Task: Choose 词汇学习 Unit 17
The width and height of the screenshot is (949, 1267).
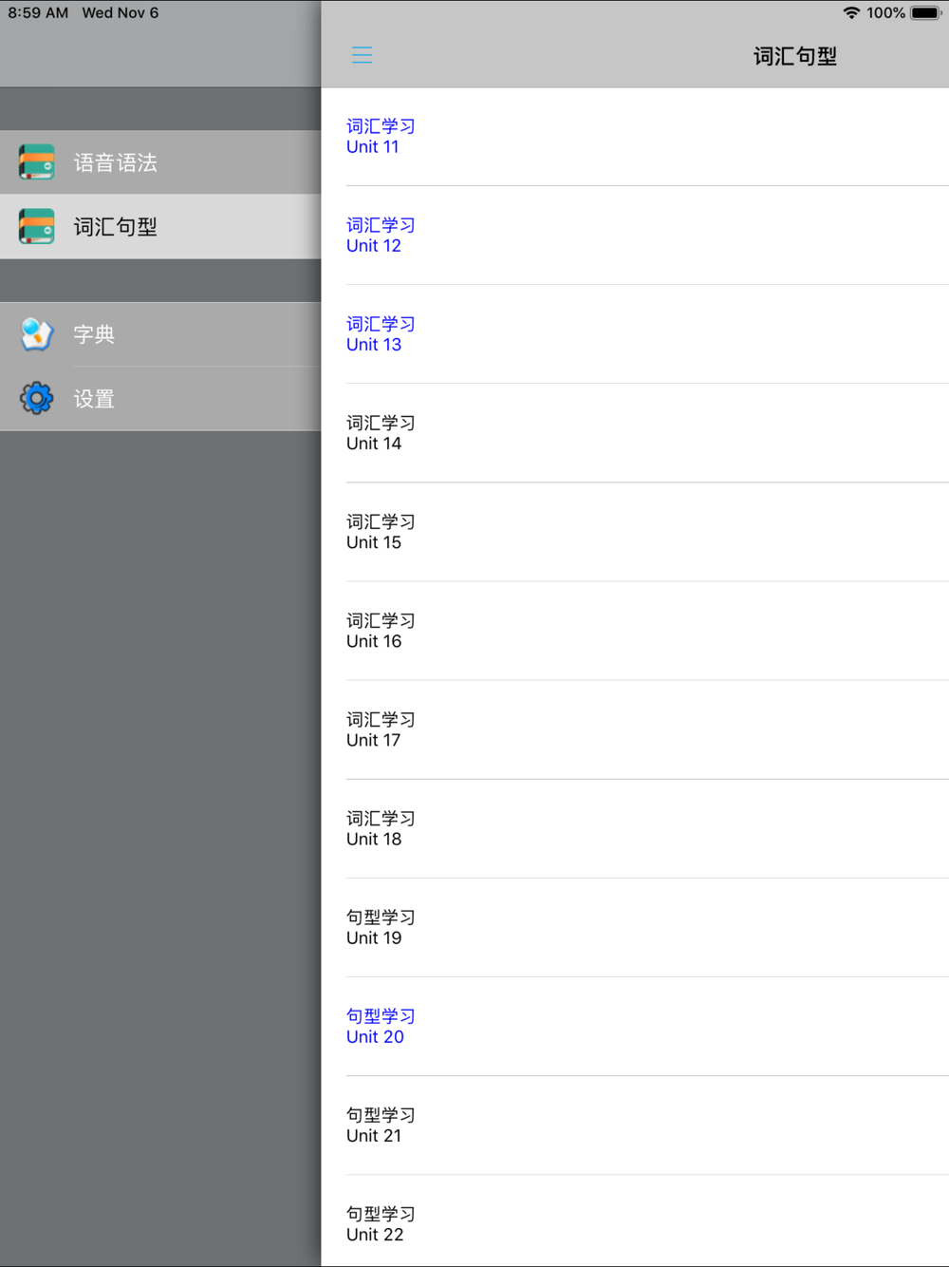Action: [635, 729]
